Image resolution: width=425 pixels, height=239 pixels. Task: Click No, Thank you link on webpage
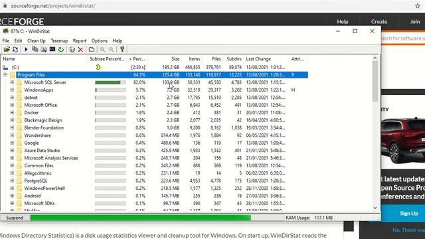[x=409, y=230]
